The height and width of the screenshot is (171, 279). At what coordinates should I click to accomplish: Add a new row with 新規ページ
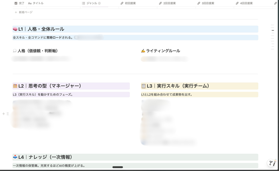[x=24, y=12]
